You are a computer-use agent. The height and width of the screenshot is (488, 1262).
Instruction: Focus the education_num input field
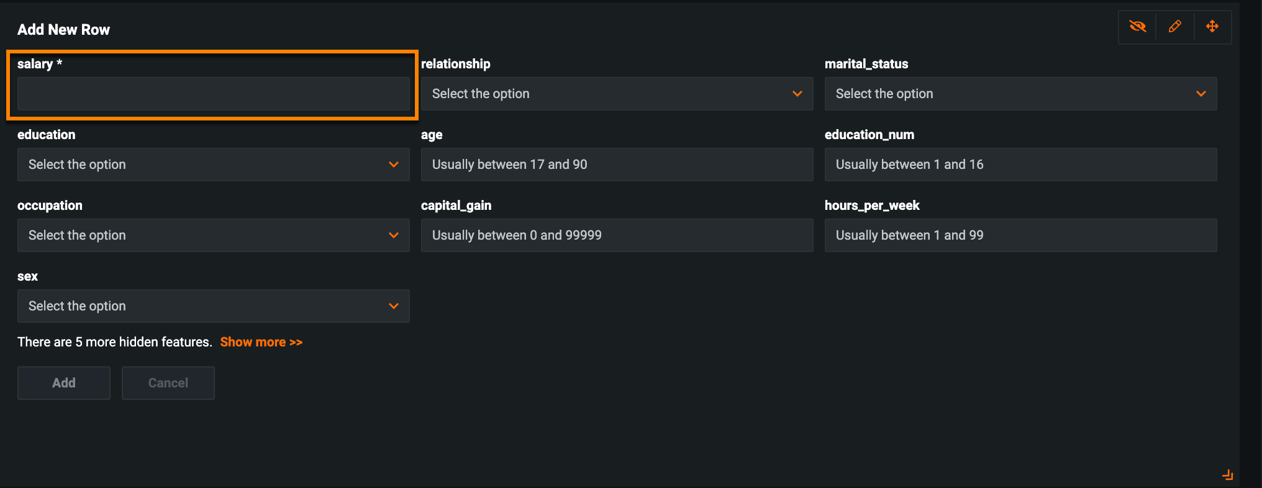[1020, 165]
